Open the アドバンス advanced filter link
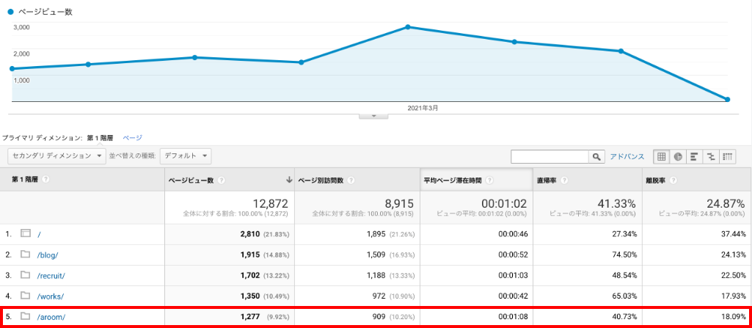Viewport: 752px width, 328px height. [627, 156]
